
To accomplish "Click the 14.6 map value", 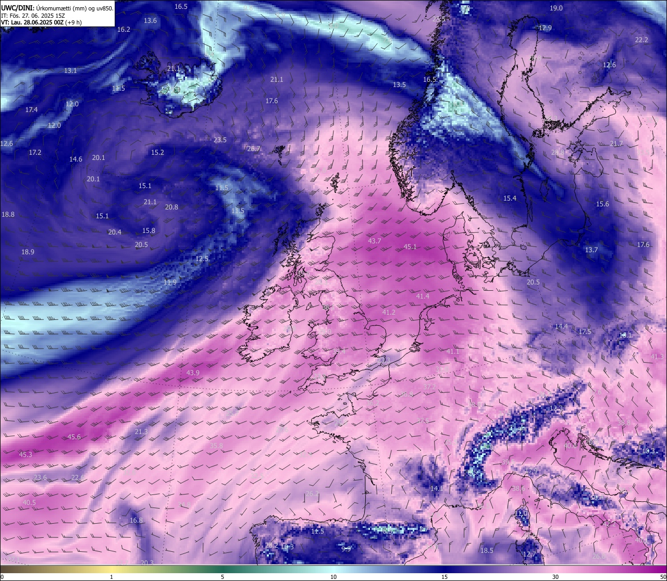I will pos(76,159).
